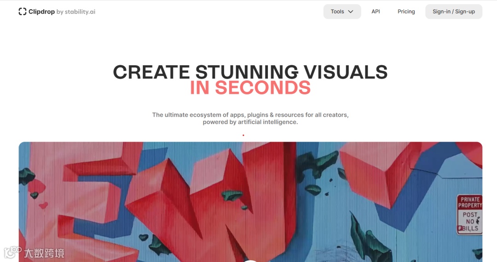
Task: Click the Private Property sign in image
Action: pyautogui.click(x=469, y=215)
